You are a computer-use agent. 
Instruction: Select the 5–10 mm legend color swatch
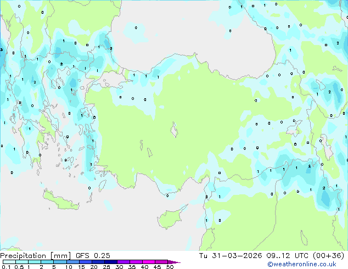[x=60, y=262]
